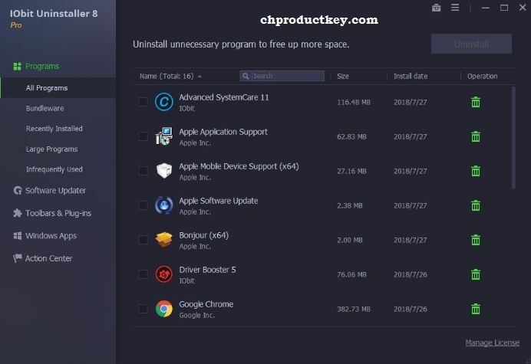Open the Manage License link
Image resolution: width=531 pixels, height=364 pixels.
[x=492, y=343]
